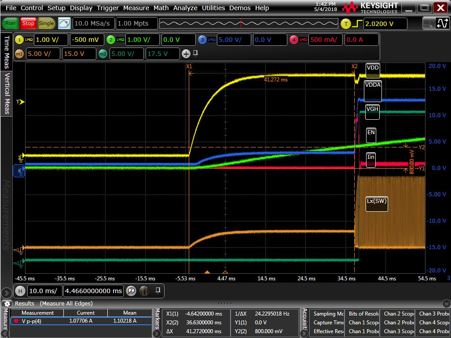Expand the left double-chevron panel by H
Viewport: 451px width, 338px height.
(6, 293)
